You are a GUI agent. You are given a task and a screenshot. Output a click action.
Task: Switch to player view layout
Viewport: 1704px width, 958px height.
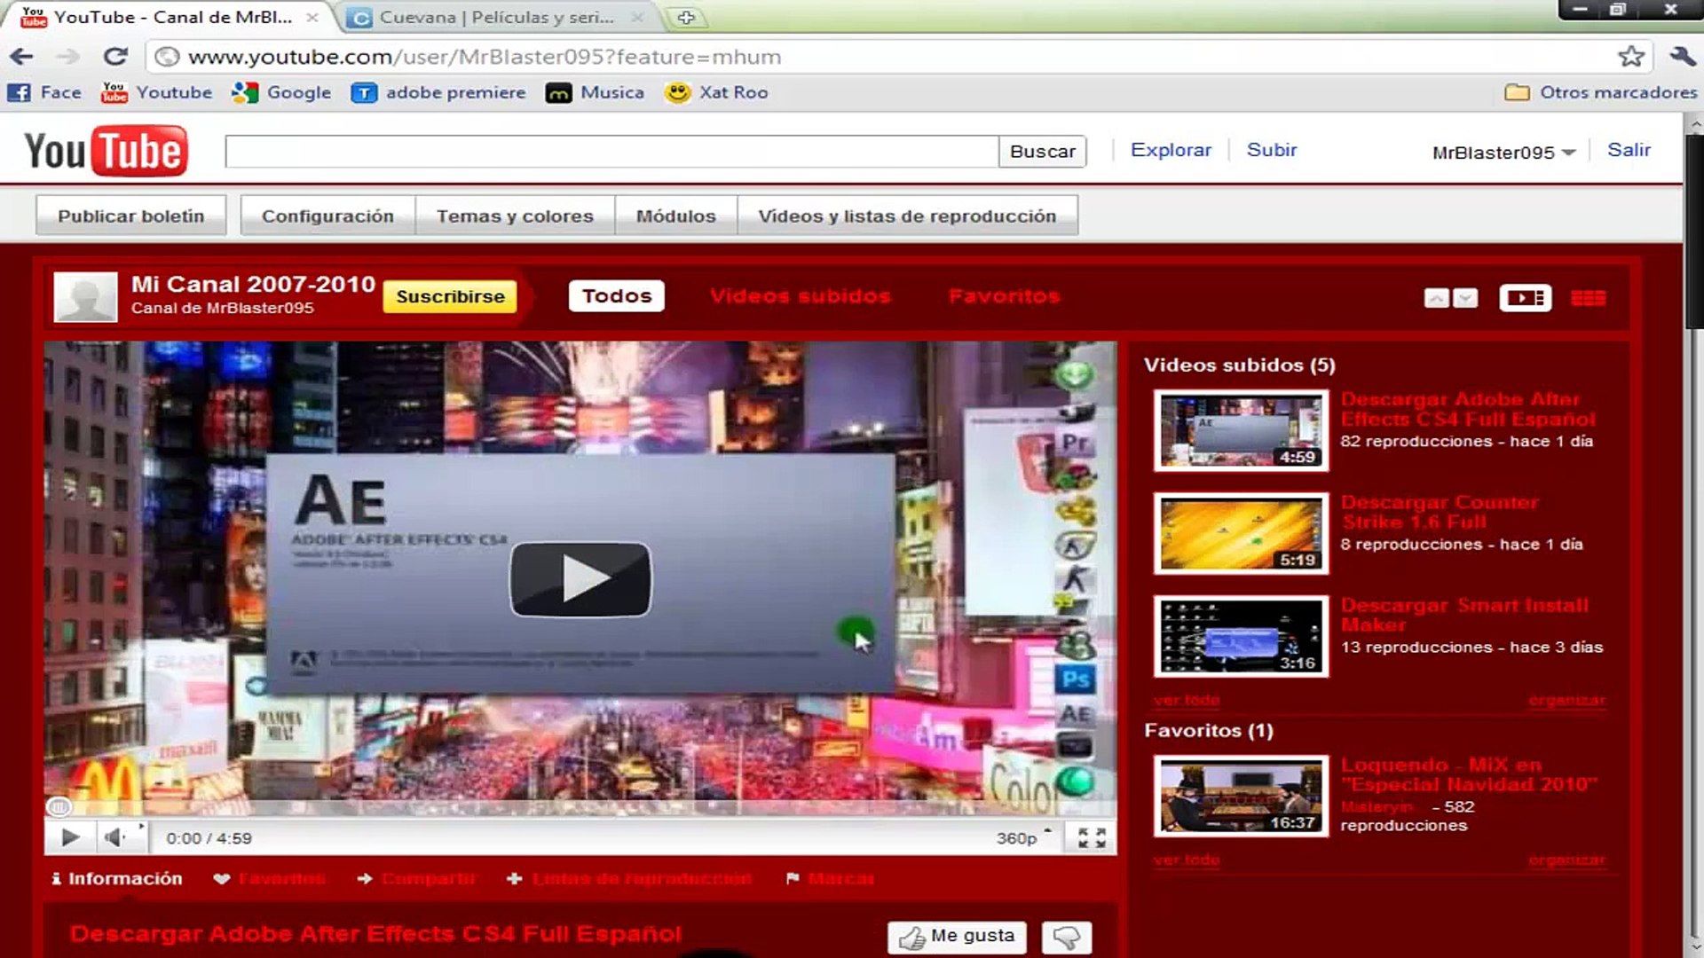click(x=1525, y=298)
